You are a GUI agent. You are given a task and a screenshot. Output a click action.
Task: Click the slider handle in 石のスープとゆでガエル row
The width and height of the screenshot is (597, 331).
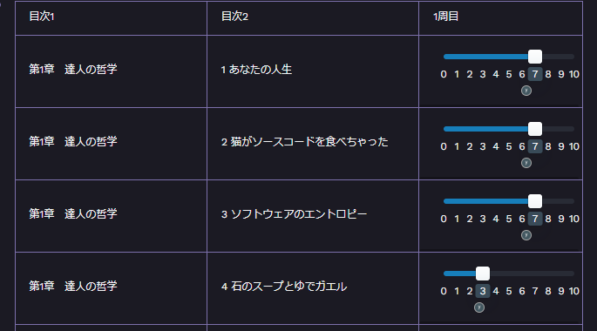[483, 274]
